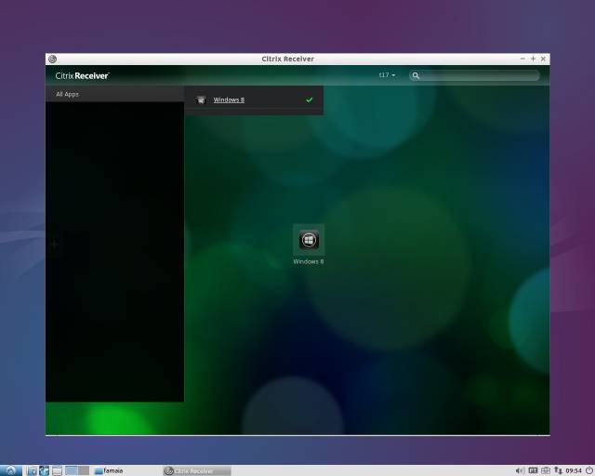Focus the Citrix Receiver search field
Viewport: 595px width, 476px height.
point(474,75)
